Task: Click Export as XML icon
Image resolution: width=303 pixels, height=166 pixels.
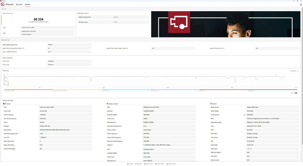Action: point(167,164)
